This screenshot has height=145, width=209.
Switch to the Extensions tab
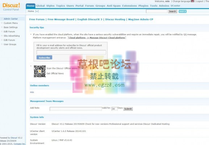click(129, 6)
